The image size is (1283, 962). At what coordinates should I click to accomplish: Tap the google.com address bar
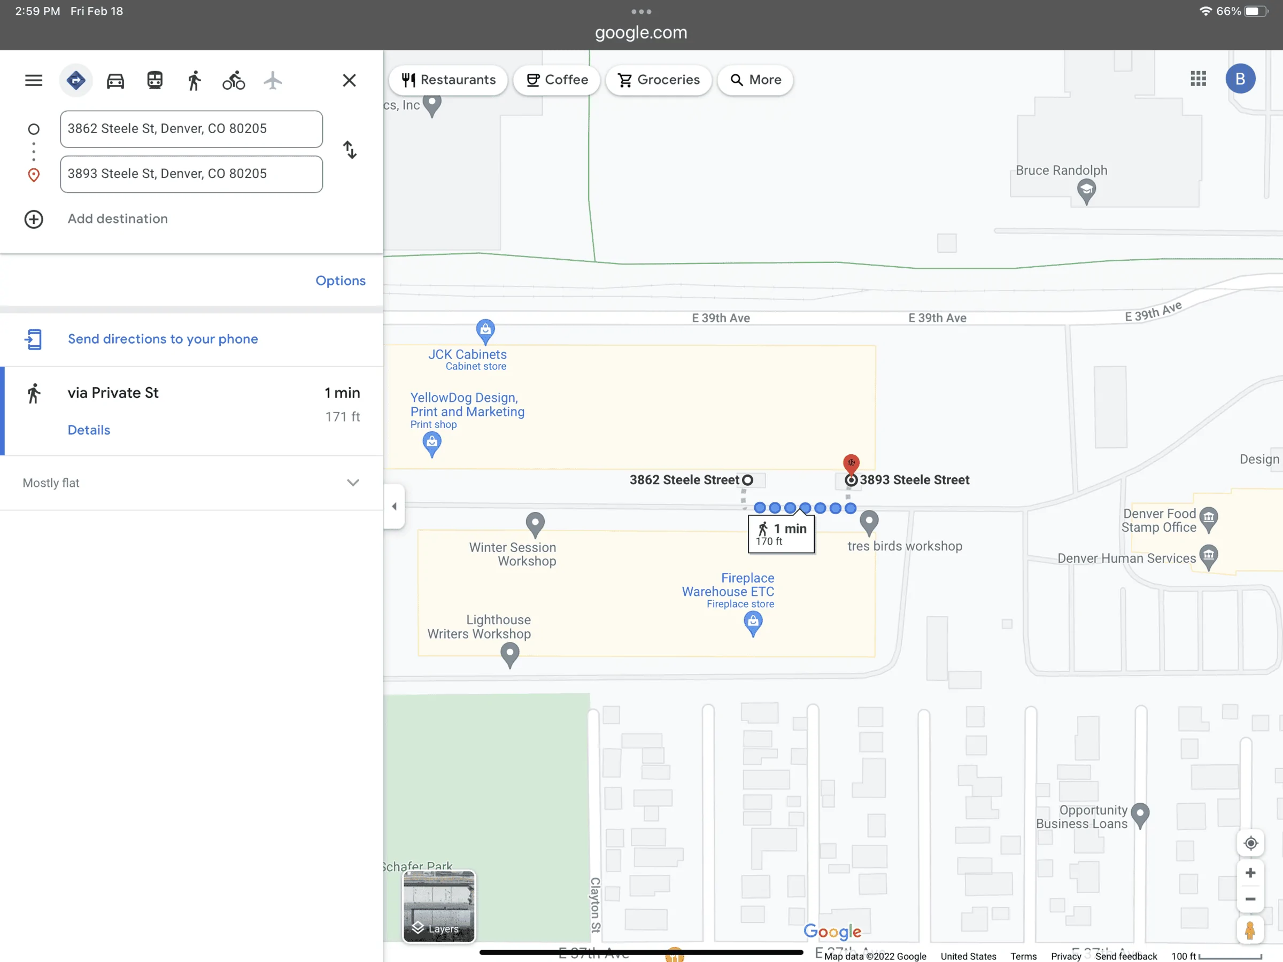point(641,33)
